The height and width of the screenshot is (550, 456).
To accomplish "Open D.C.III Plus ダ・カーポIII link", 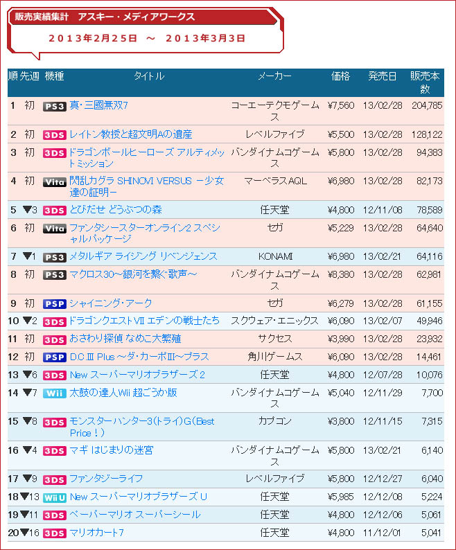I will coord(139,357).
